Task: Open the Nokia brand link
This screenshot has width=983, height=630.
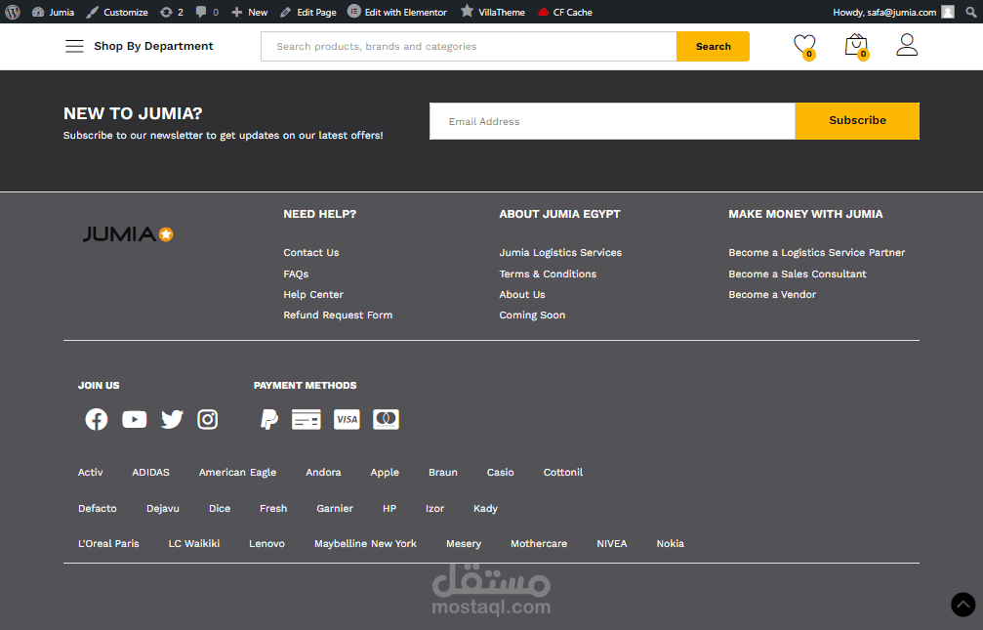Action: coord(671,543)
